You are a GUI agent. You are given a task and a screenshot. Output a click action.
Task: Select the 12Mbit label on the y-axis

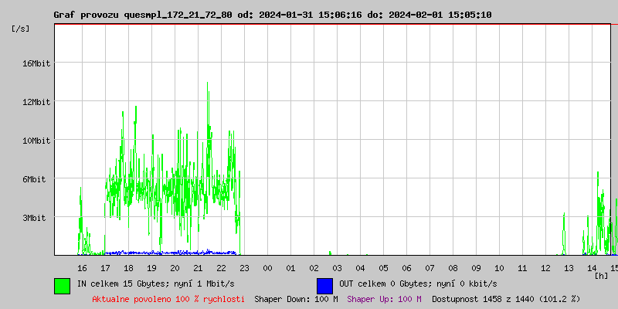(36, 102)
